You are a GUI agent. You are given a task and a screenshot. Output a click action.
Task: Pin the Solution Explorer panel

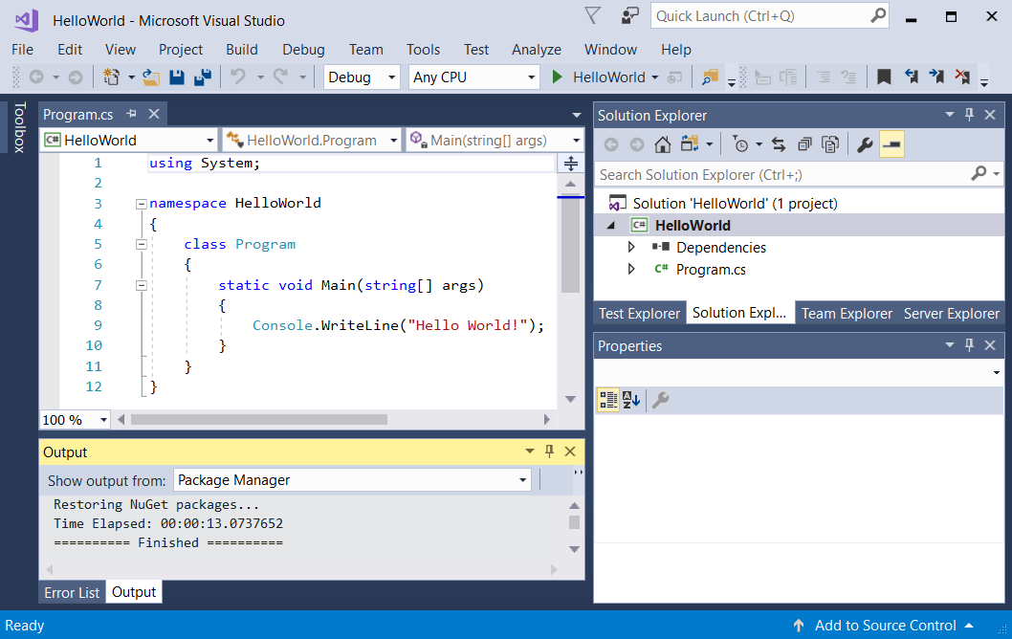pyautogui.click(x=969, y=114)
